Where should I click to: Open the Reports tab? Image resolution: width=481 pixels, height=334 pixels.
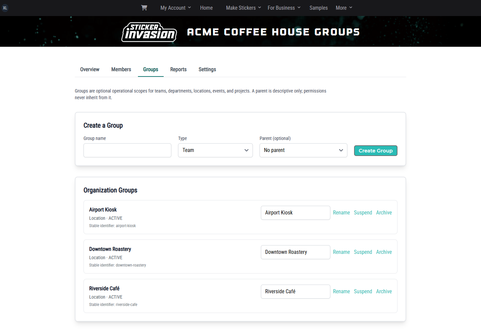click(178, 69)
